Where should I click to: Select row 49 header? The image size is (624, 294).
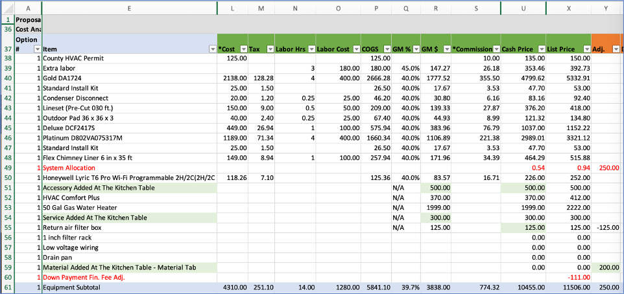pos(7,168)
